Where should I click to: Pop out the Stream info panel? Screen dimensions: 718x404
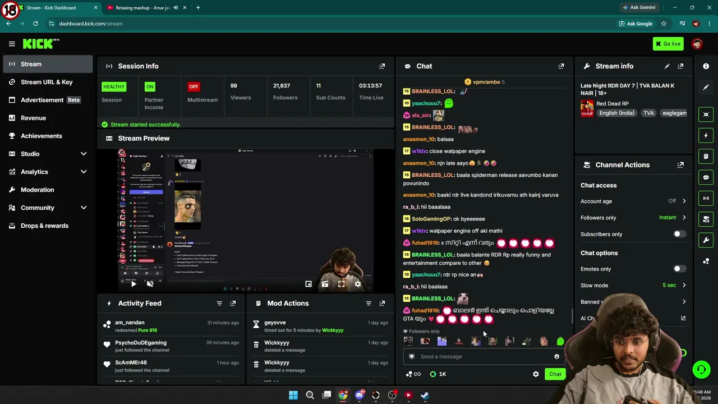pos(680,66)
